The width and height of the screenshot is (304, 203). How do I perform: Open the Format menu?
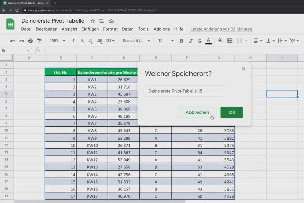pos(110,29)
